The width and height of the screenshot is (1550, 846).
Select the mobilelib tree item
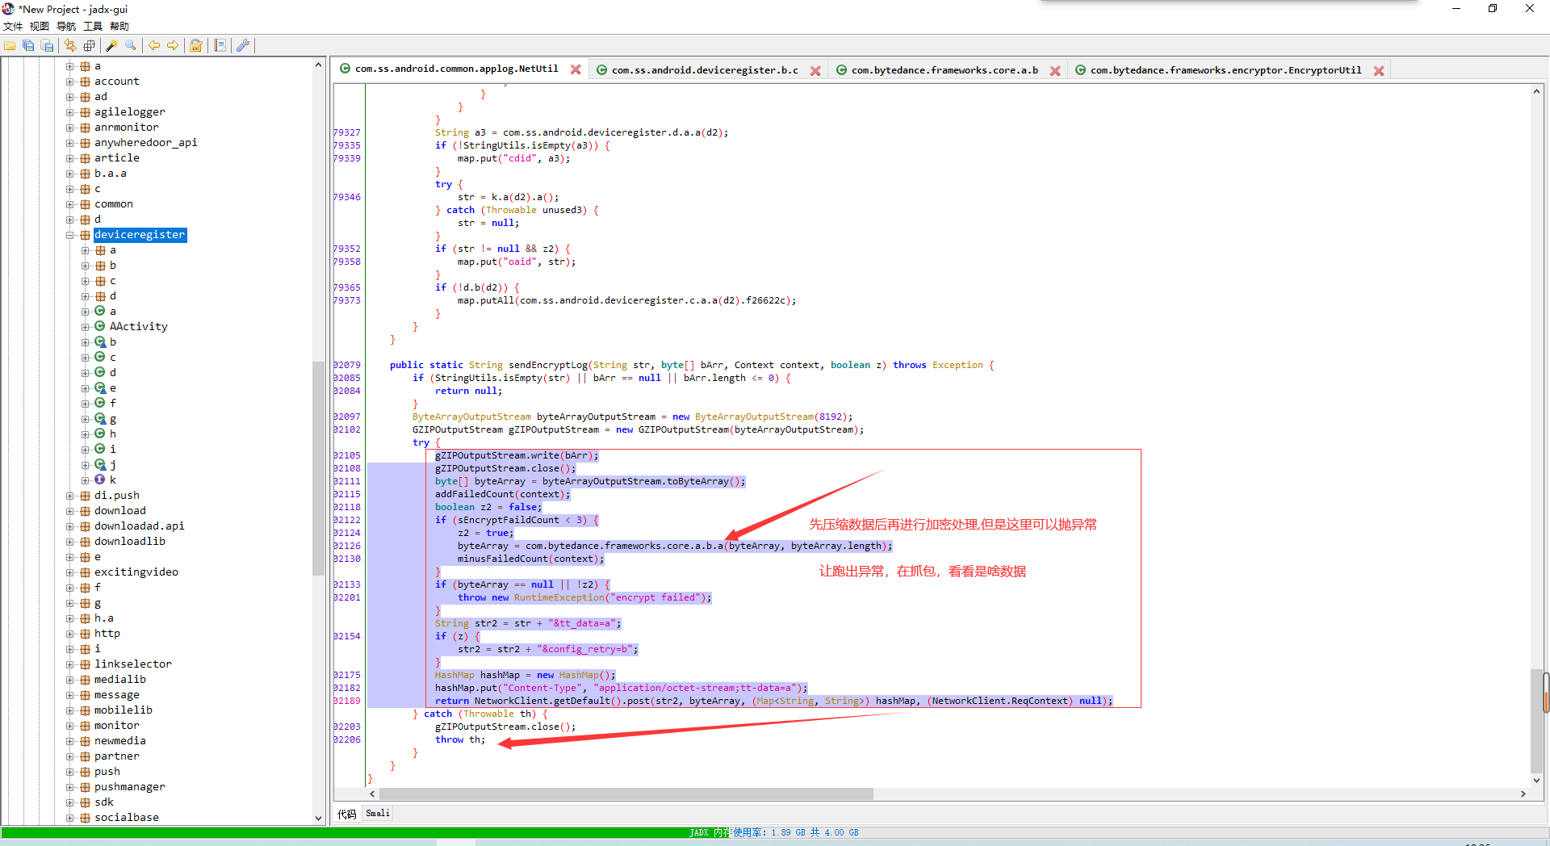(123, 710)
